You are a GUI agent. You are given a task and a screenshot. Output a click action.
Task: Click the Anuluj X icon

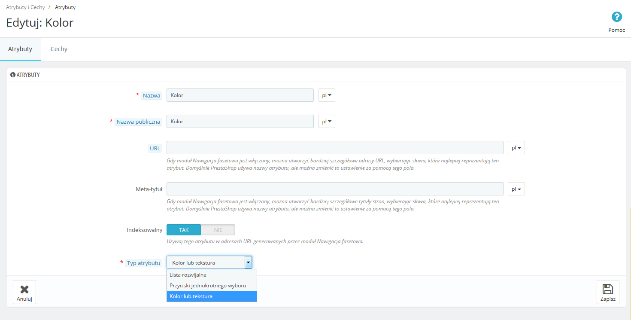click(x=24, y=289)
